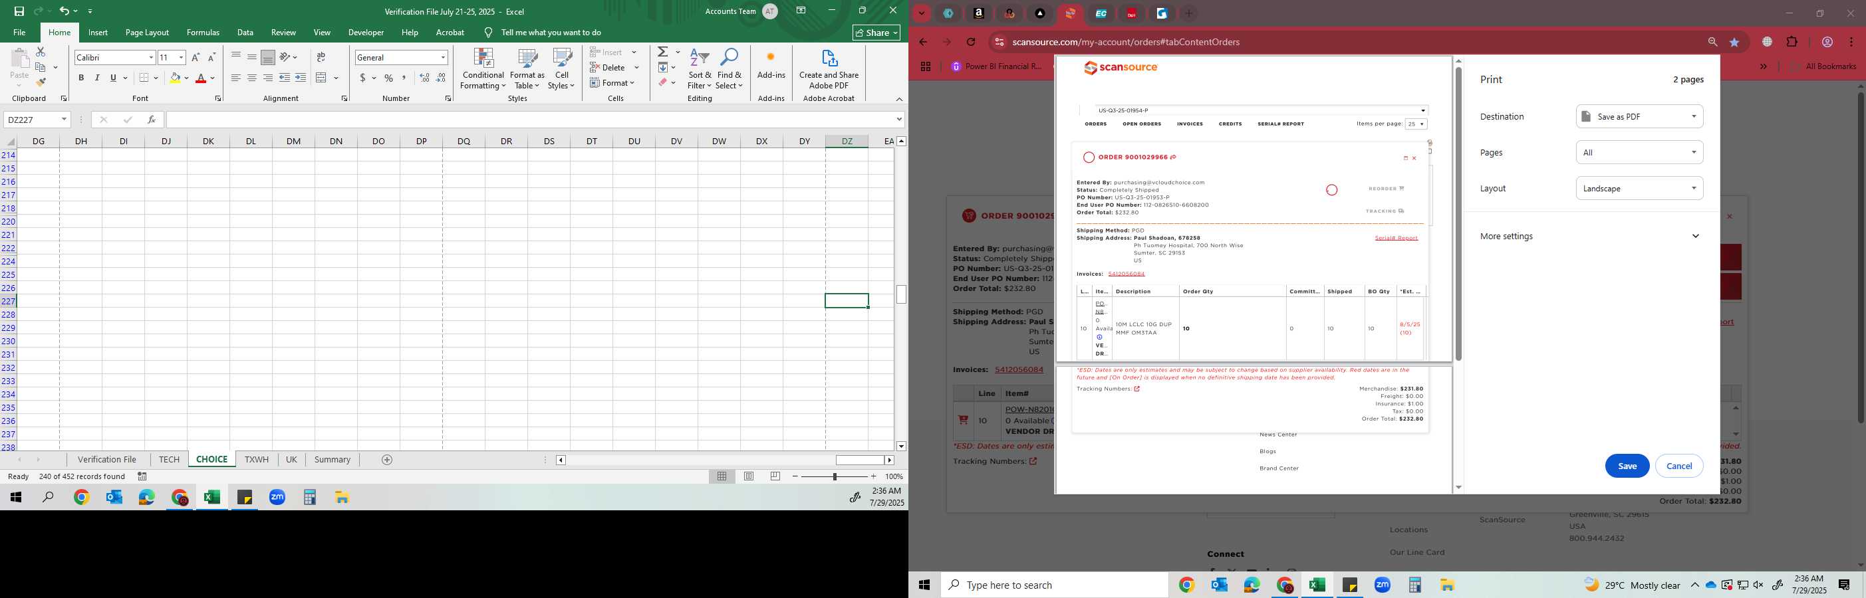Open the Calibri font name dropdown
This screenshot has height=598, width=1866.
pos(151,57)
